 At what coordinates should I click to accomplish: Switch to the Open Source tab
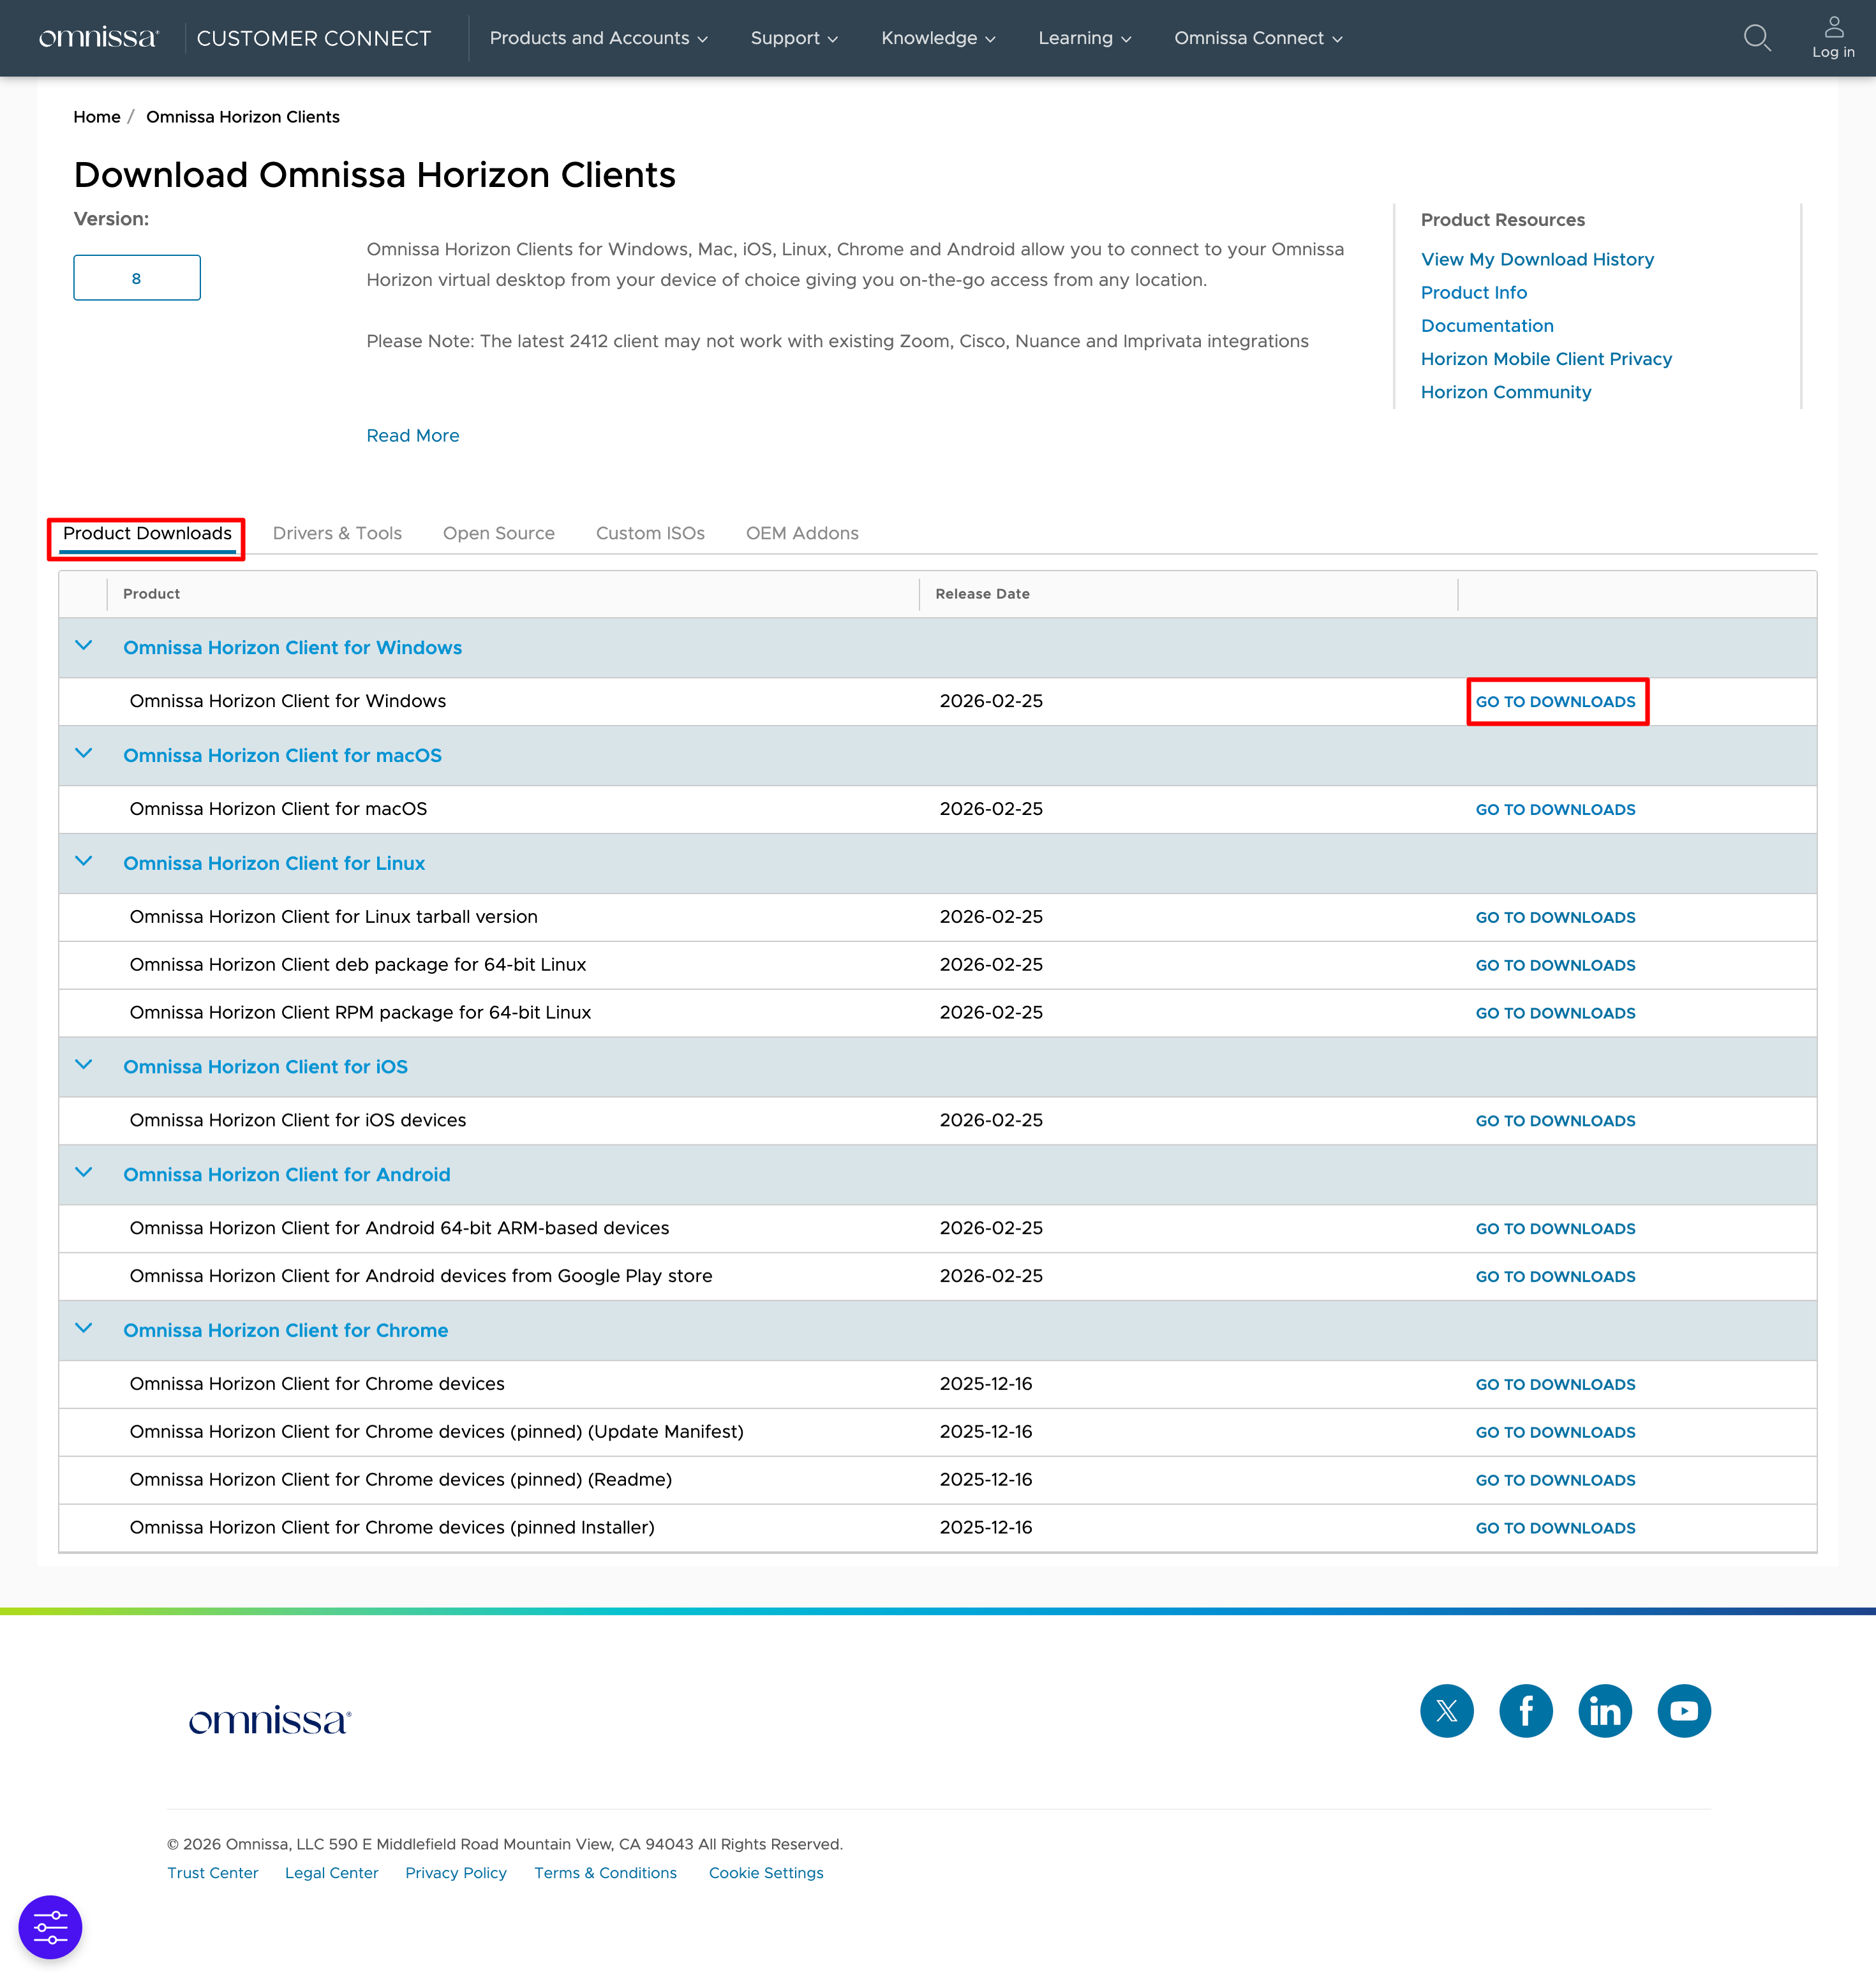point(498,533)
